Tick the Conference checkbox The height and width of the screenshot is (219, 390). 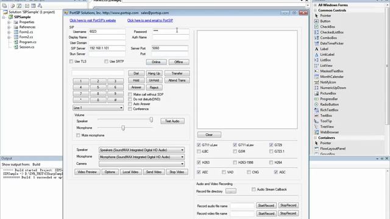[x=130, y=109]
